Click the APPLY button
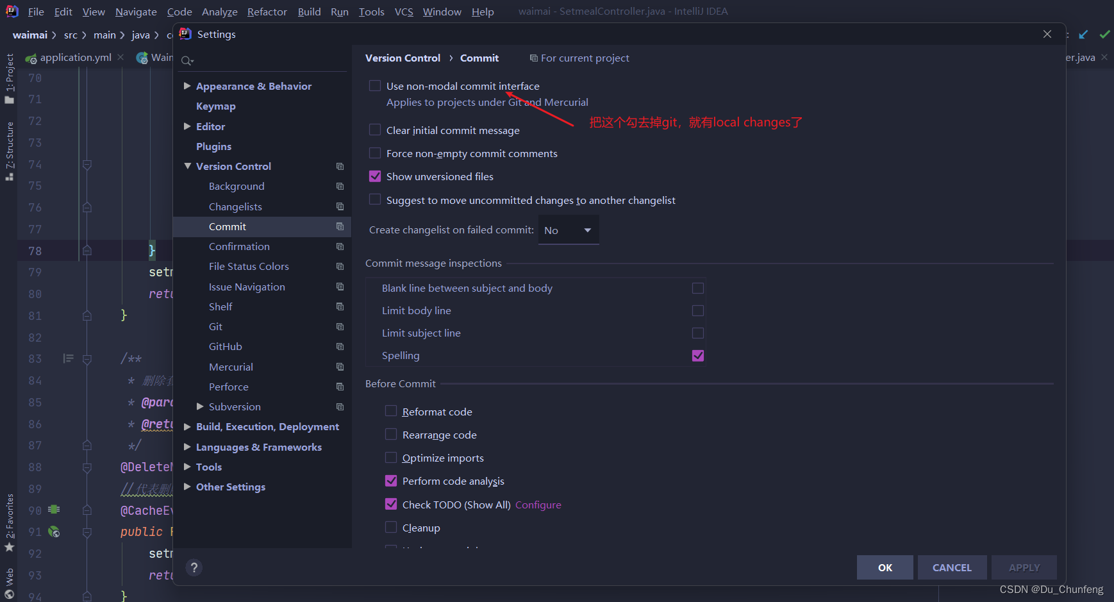The image size is (1114, 602). [x=1024, y=567]
